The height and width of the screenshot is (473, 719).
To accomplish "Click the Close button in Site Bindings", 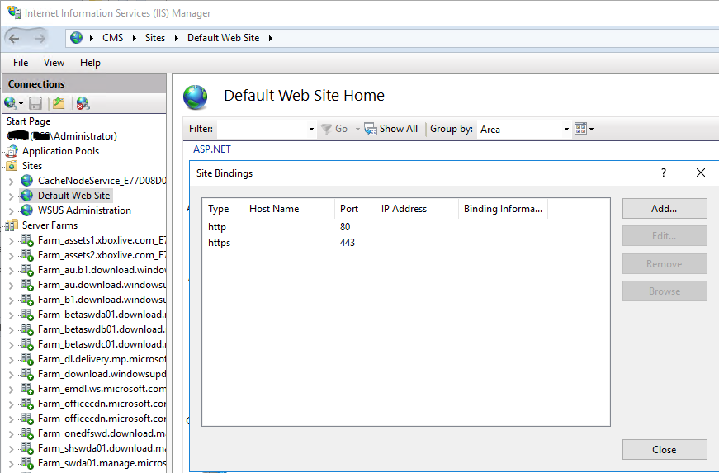I will click(665, 450).
